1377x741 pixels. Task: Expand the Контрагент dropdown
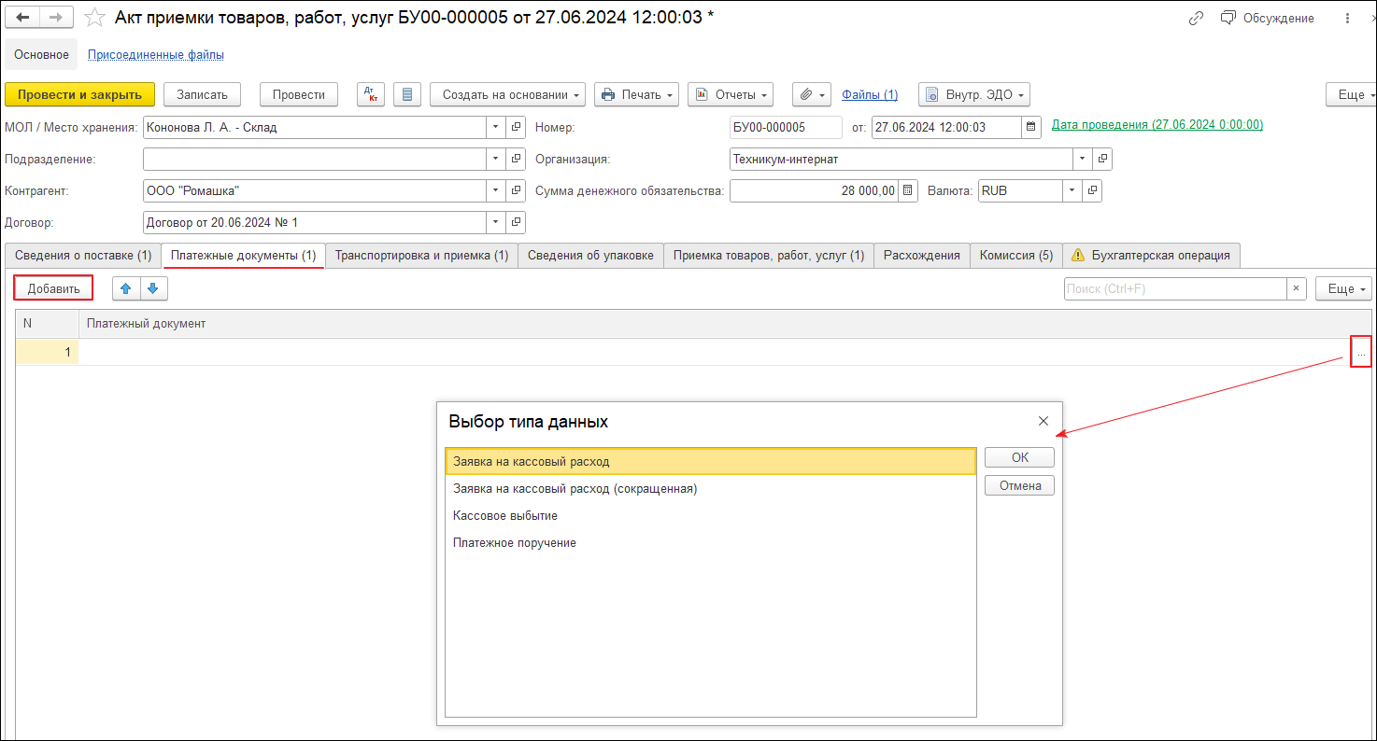coord(496,190)
